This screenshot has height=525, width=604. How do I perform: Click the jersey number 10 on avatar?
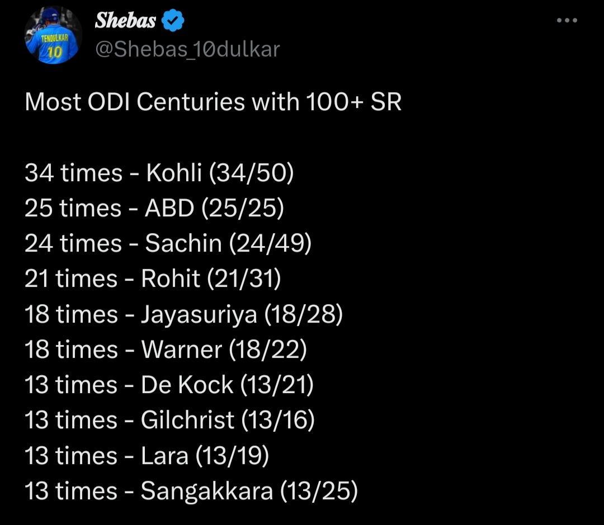point(54,52)
